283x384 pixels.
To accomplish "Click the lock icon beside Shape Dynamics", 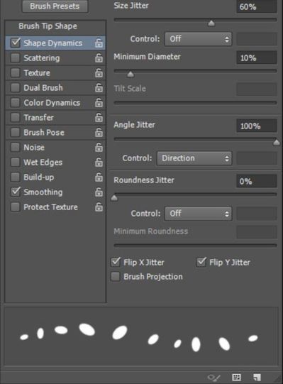I will click(x=99, y=43).
